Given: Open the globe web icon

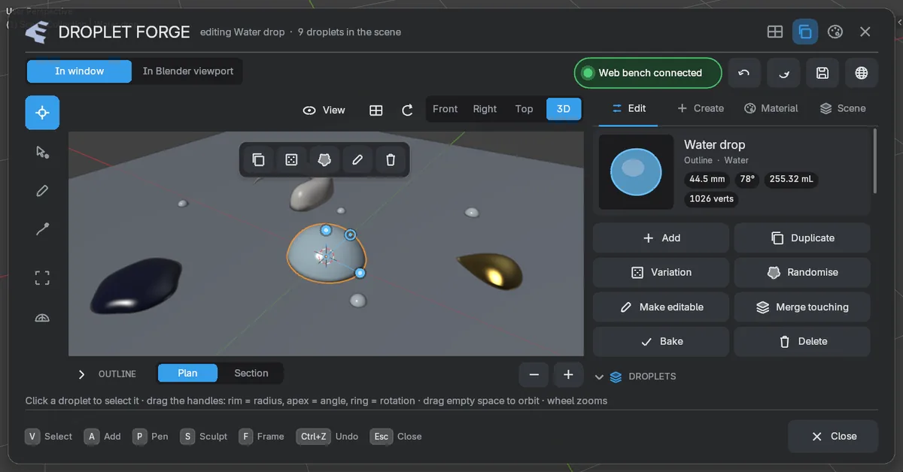Looking at the screenshot, I should tap(862, 73).
